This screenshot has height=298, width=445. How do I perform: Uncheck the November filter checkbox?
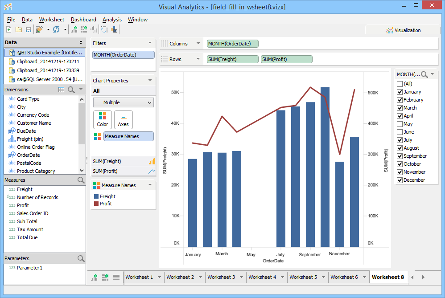coord(400,172)
